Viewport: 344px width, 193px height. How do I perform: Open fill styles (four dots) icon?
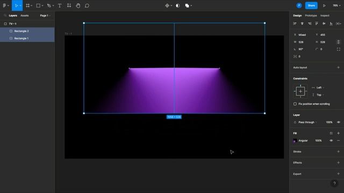tap(331, 133)
